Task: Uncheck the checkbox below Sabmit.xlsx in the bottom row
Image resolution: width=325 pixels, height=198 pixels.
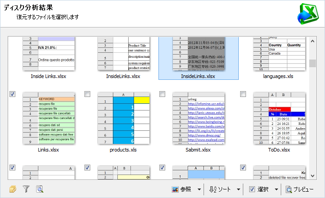Action: (x=162, y=167)
